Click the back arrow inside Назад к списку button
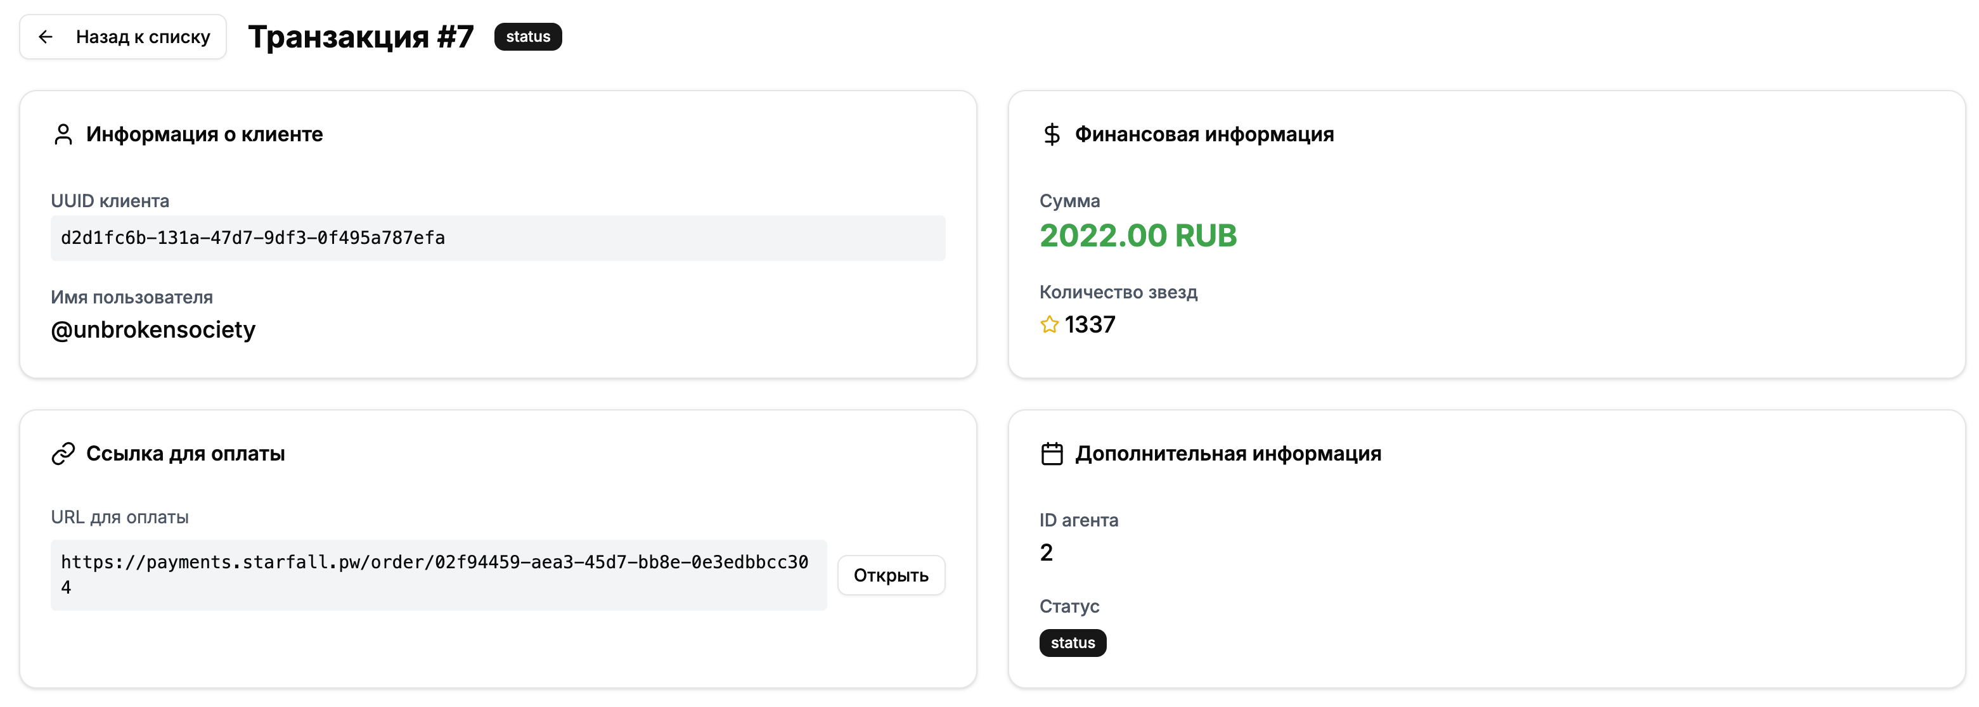The width and height of the screenshot is (1979, 707). pos(46,36)
